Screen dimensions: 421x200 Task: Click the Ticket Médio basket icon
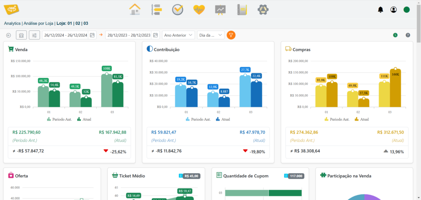[x=115, y=175]
